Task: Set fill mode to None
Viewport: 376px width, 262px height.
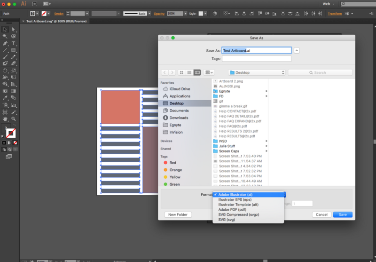Action: point(15,143)
